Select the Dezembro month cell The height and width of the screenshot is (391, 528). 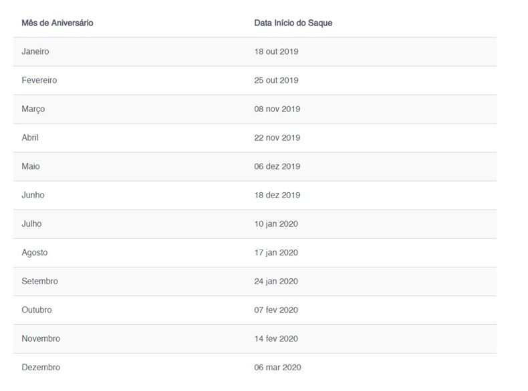point(41,367)
